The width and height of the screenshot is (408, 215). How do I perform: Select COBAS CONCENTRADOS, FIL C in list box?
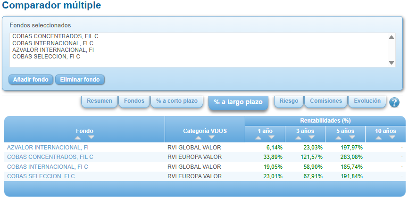pos(55,36)
